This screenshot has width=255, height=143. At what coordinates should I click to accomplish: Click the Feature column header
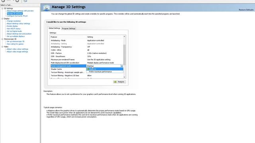68,37
